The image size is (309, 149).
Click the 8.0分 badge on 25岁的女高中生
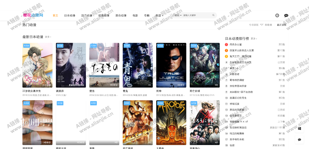[x=27, y=46]
